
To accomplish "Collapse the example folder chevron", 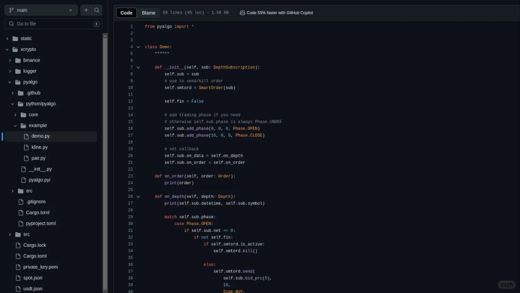I will 15,125.
